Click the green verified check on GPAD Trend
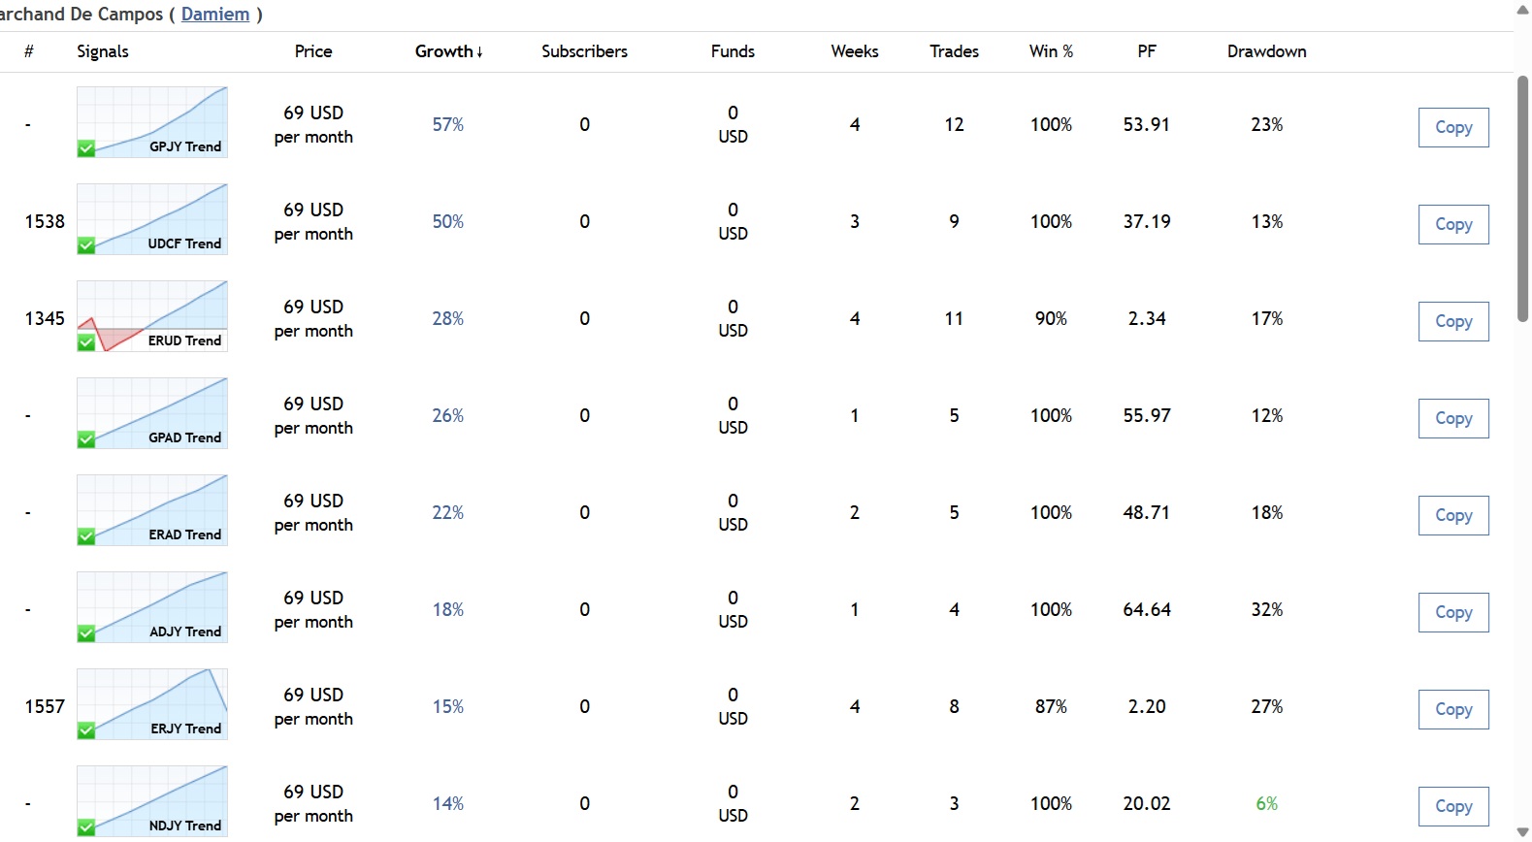Image resolution: width=1532 pixels, height=842 pixels. click(x=86, y=439)
